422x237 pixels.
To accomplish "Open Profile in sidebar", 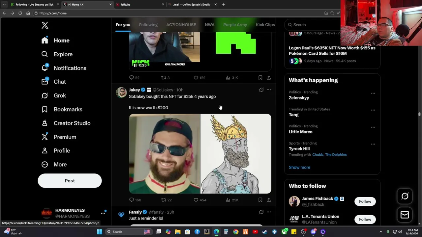I will 55,151.
